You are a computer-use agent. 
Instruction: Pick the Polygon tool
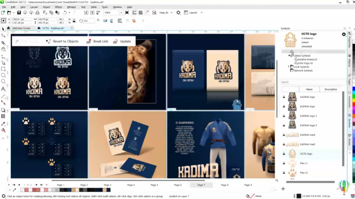(3, 81)
